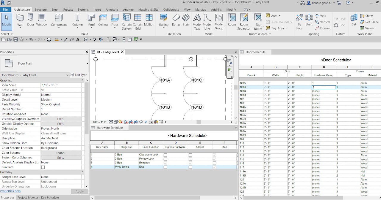
Task: Select the Model Text tool
Action: coord(197,21)
